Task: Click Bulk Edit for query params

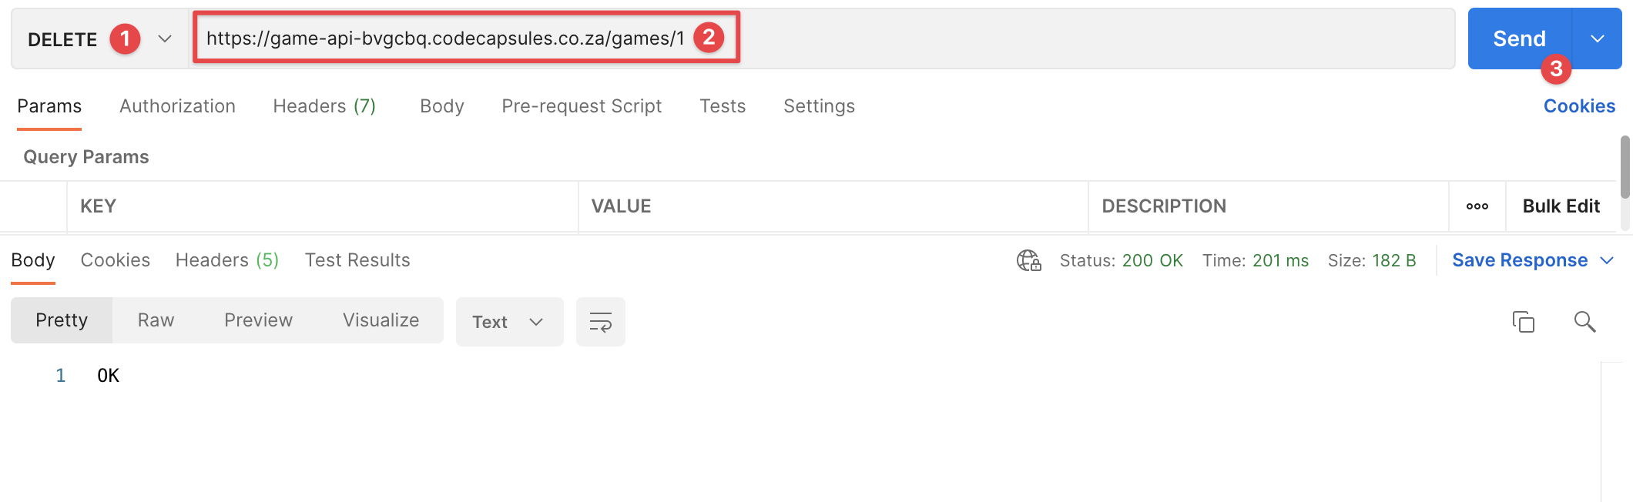Action: (1561, 206)
